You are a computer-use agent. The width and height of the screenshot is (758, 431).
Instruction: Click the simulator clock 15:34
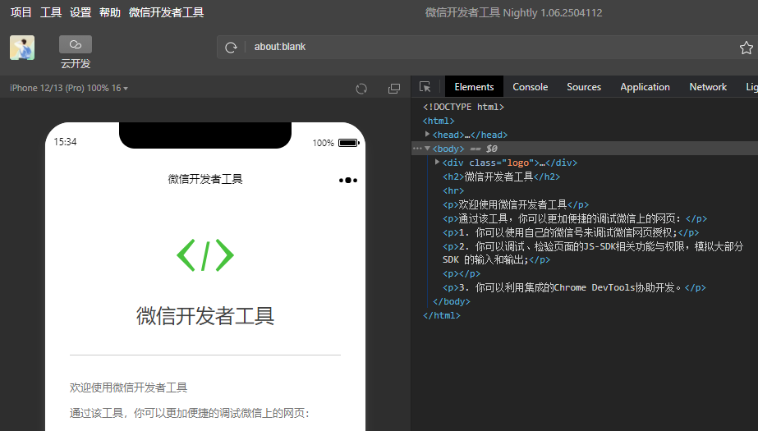65,141
